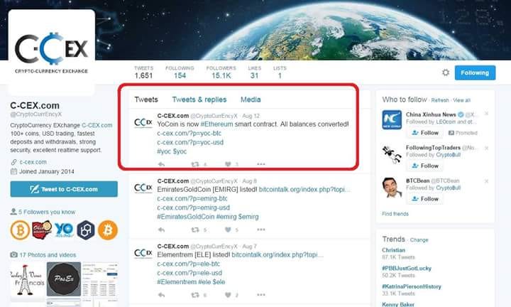Viewport: 511px width, 307px height.
Task: Open the Christian trend
Action: click(393, 250)
